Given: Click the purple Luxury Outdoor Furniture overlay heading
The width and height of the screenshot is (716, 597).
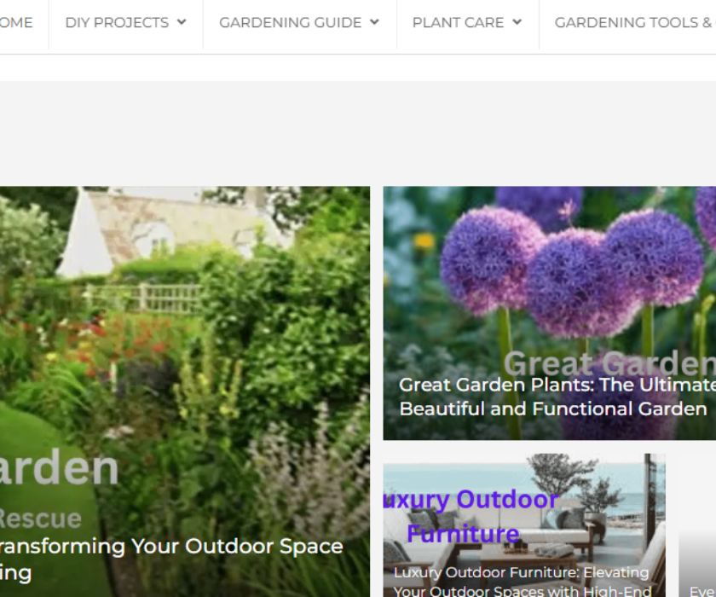Looking at the screenshot, I should pyautogui.click(x=471, y=516).
